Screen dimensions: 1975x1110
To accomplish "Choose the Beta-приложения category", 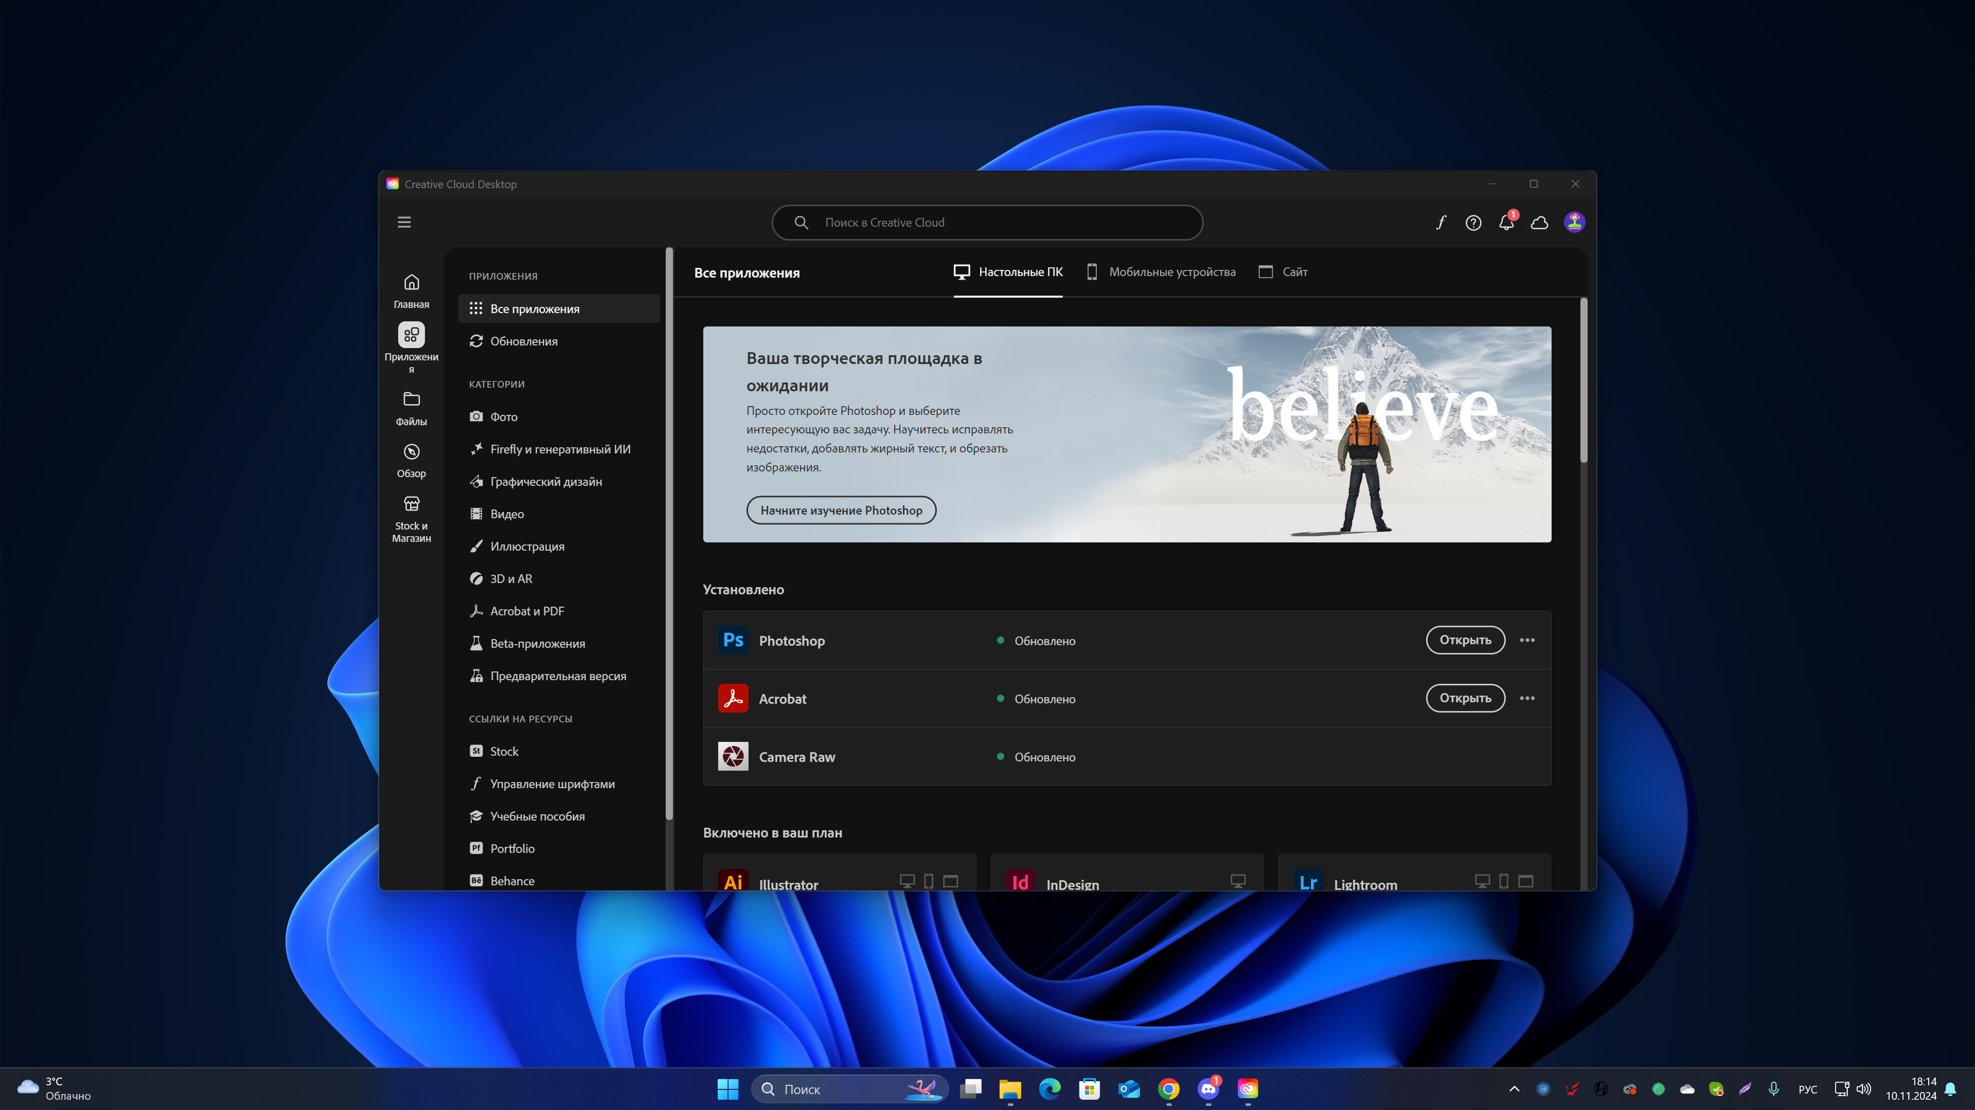I will tap(559, 644).
